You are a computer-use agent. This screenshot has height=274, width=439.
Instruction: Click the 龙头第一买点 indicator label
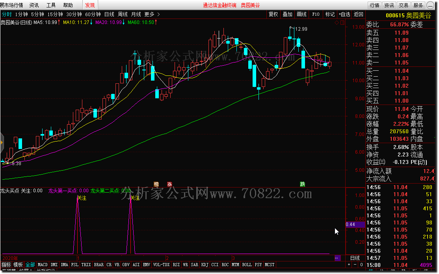(x=68, y=191)
